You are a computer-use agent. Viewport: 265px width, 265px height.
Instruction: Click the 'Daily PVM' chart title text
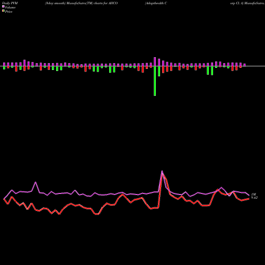tap(10, 3)
